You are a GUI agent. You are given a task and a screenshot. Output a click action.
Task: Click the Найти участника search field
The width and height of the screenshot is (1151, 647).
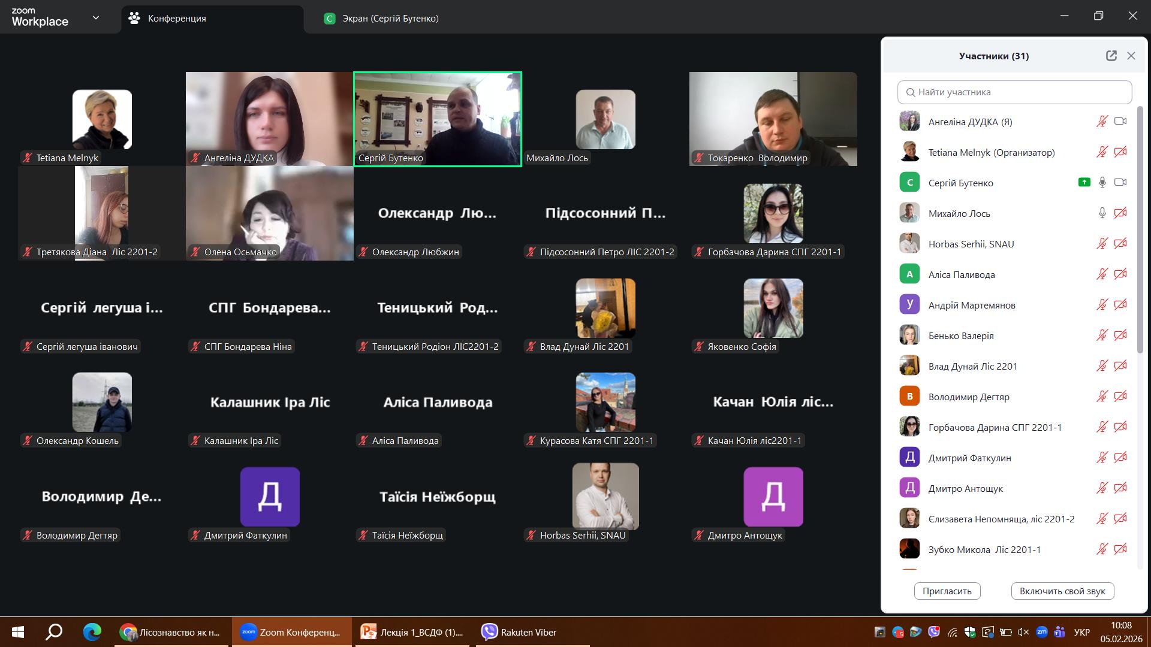(x=1014, y=92)
